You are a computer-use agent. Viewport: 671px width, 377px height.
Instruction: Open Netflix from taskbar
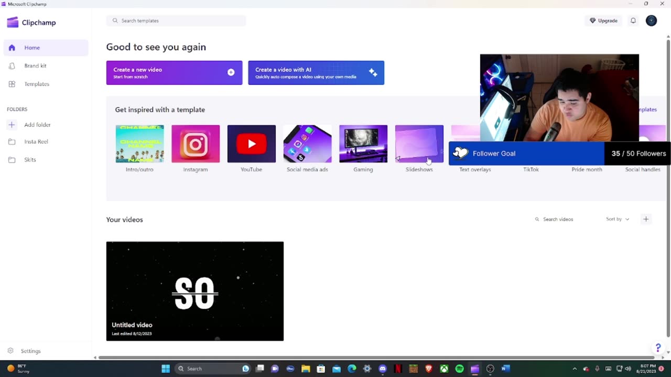point(398,369)
